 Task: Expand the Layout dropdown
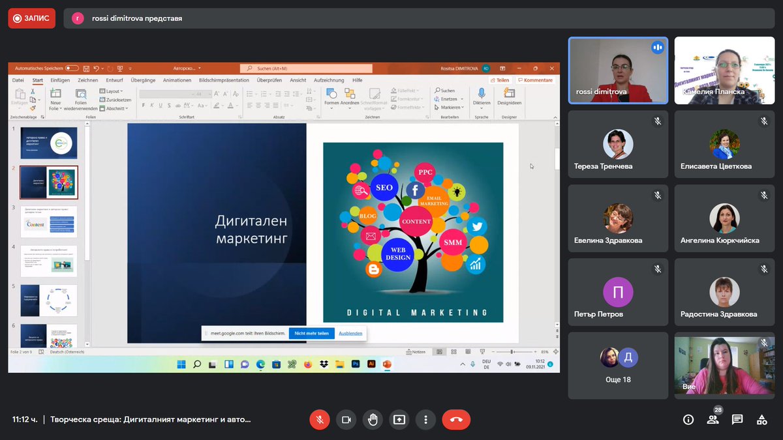click(112, 91)
